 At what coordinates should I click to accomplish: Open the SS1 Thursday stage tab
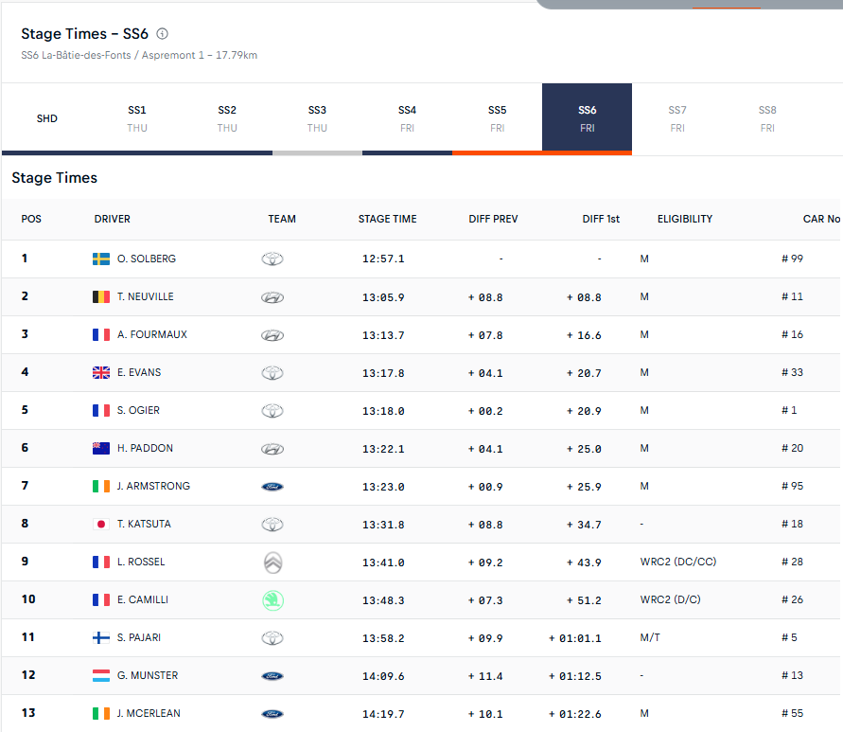point(137,118)
